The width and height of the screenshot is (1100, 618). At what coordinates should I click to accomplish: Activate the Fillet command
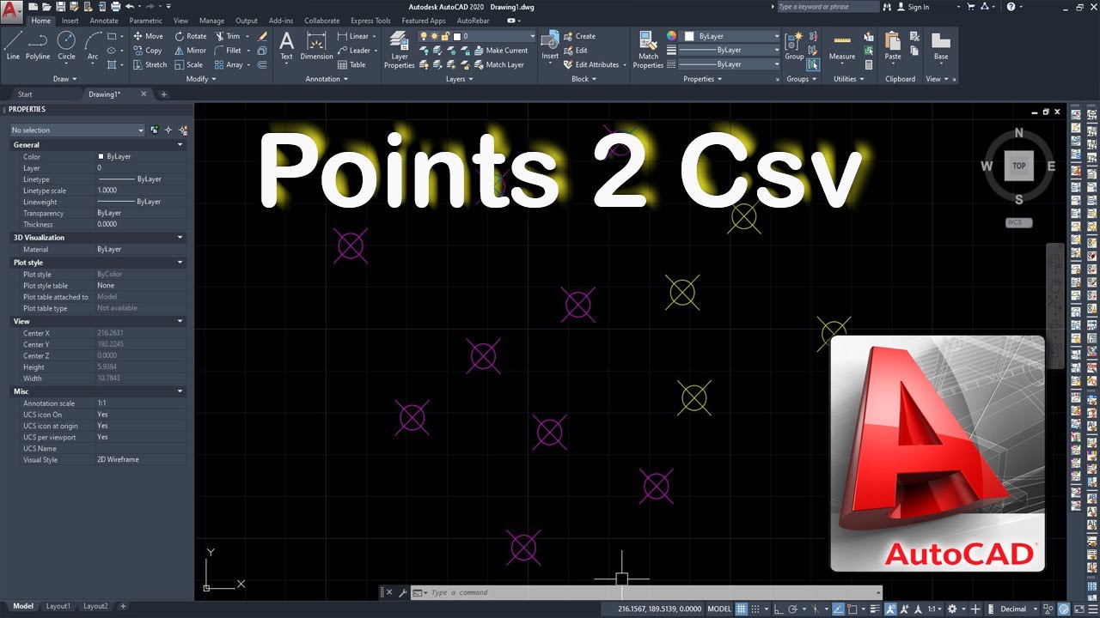[229, 51]
